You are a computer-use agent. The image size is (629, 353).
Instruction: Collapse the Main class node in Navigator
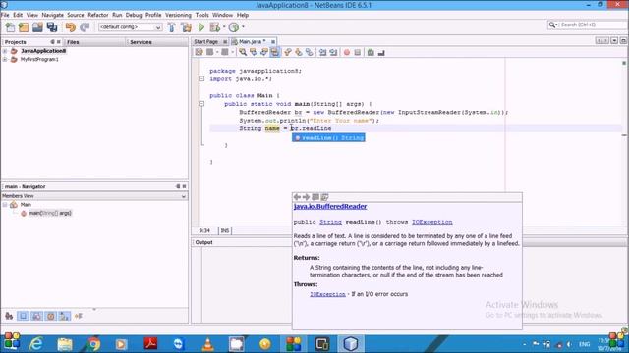point(5,205)
